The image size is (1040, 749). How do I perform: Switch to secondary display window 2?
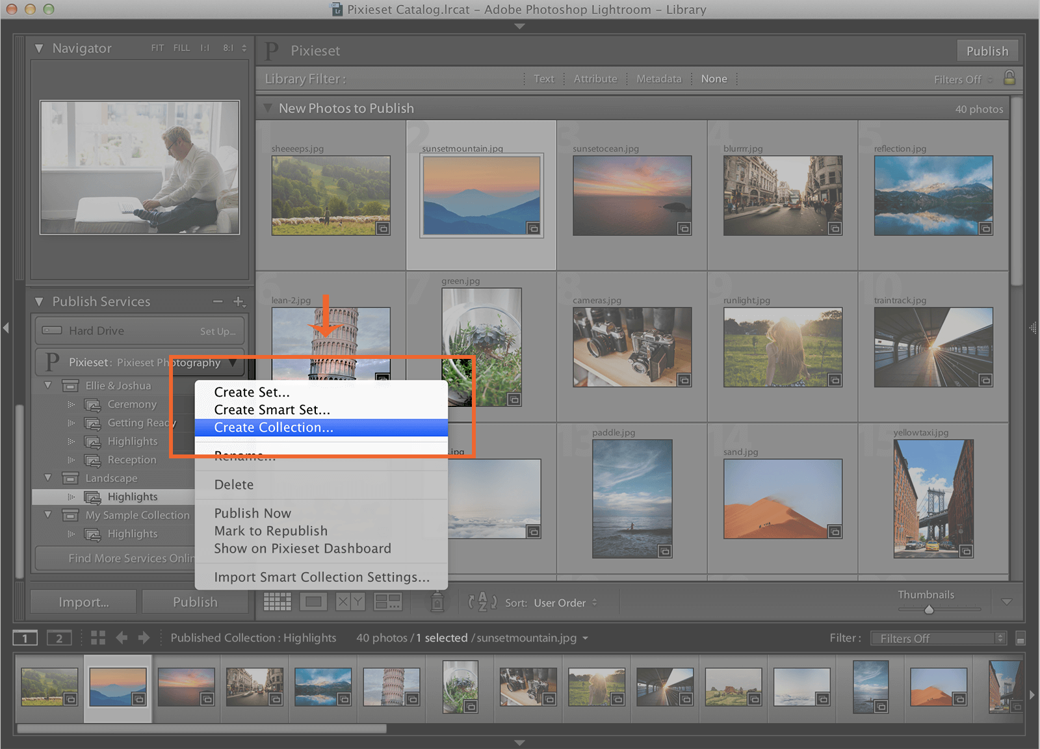[59, 638]
